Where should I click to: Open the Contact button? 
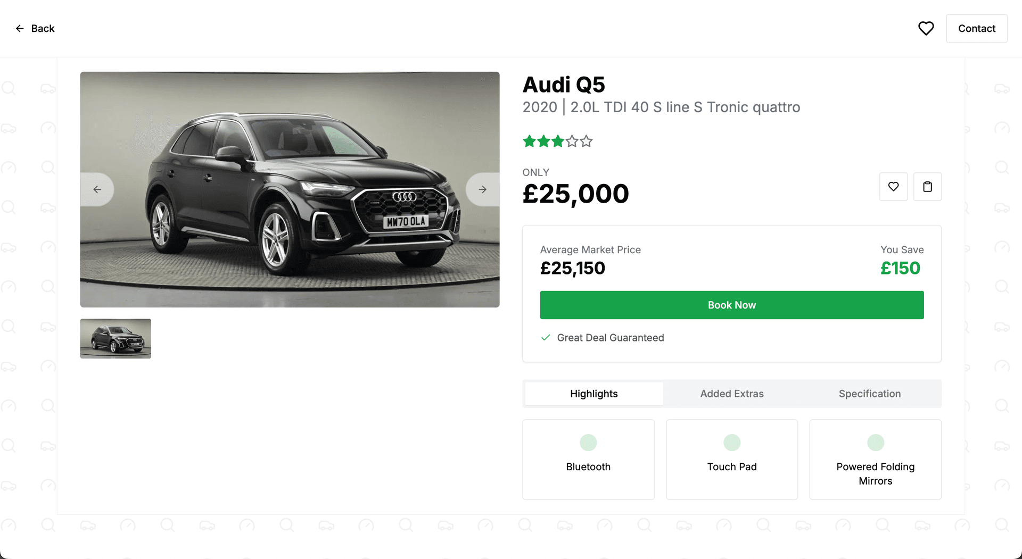tap(976, 29)
